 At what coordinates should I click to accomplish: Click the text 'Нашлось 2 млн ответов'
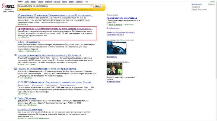coord(8,11)
